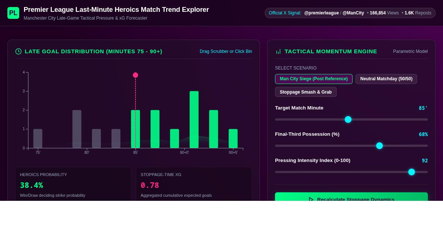Click the Heroics Probability 38.4% value

pyautogui.click(x=31, y=185)
